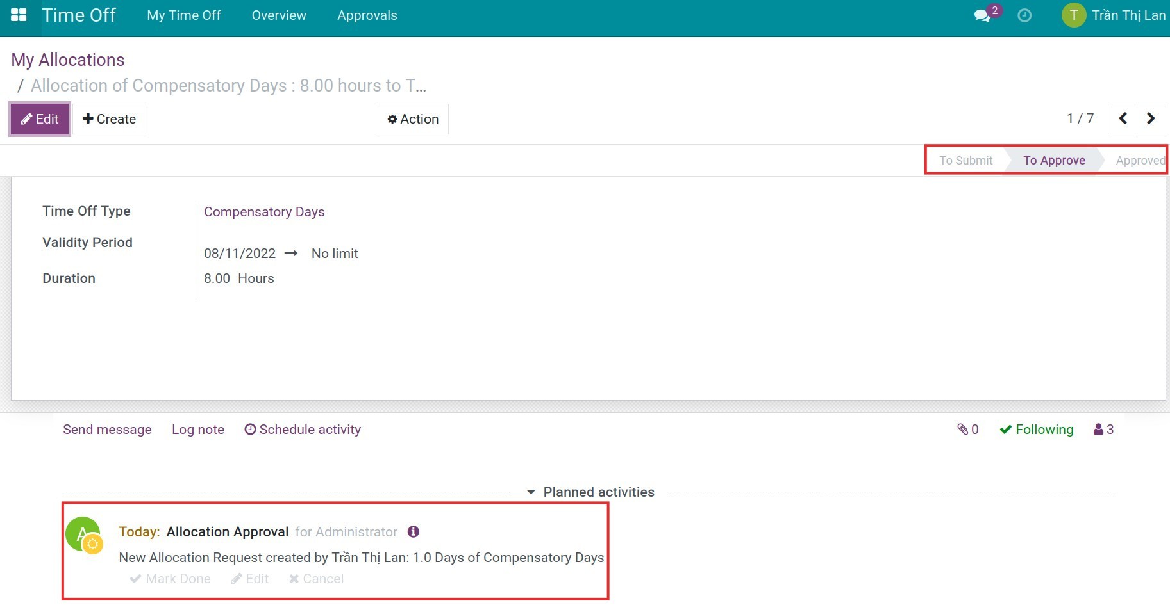Screen dimensions: 1170x612
Task: Open the My Time Off menu
Action: click(x=184, y=15)
